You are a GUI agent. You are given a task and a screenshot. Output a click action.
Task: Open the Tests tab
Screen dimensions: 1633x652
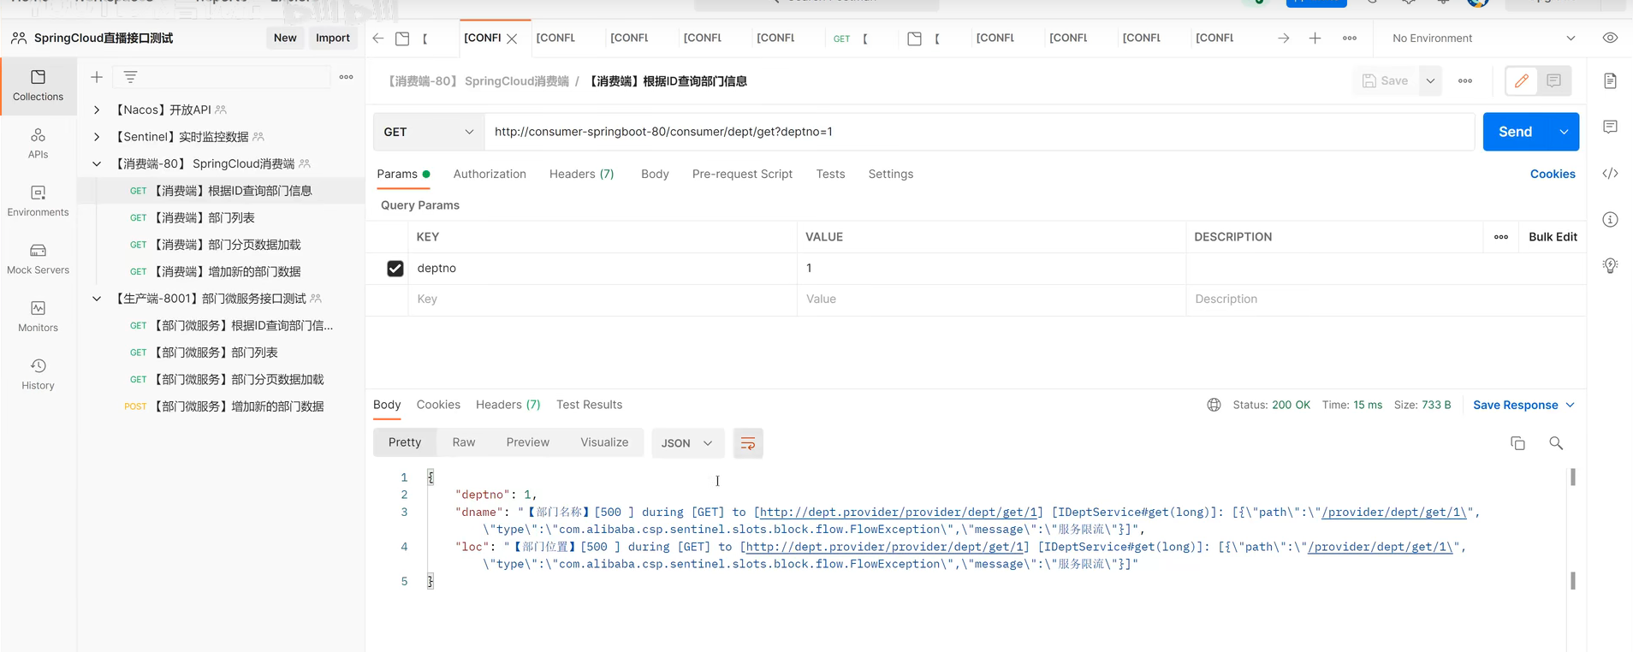coord(830,174)
